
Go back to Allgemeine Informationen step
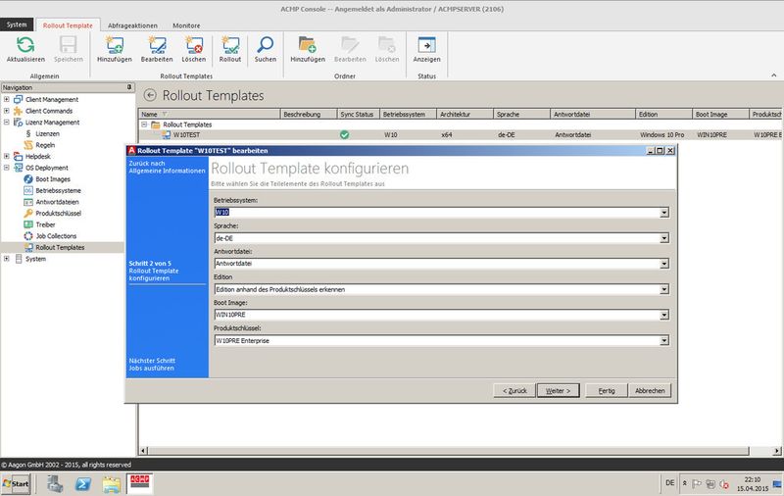tap(167, 167)
